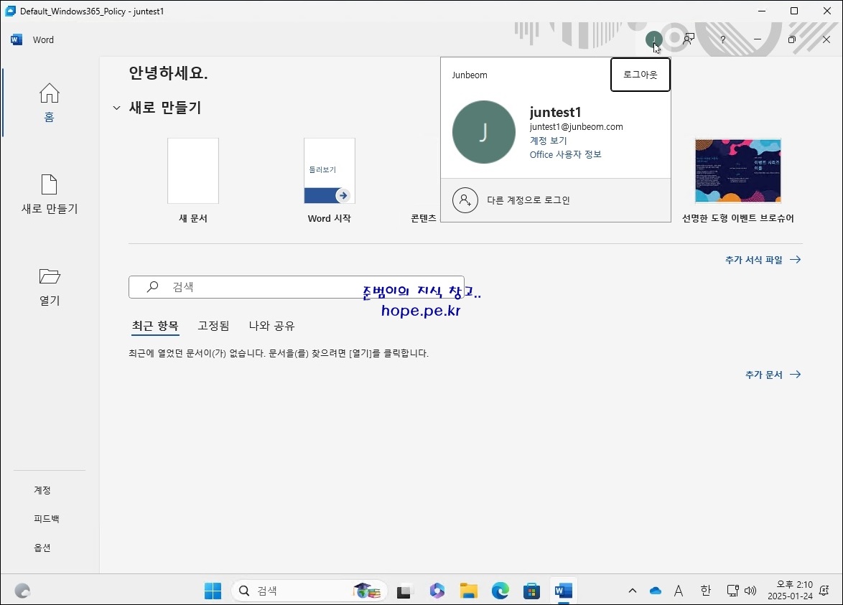Open the Windows Start button

point(213,591)
